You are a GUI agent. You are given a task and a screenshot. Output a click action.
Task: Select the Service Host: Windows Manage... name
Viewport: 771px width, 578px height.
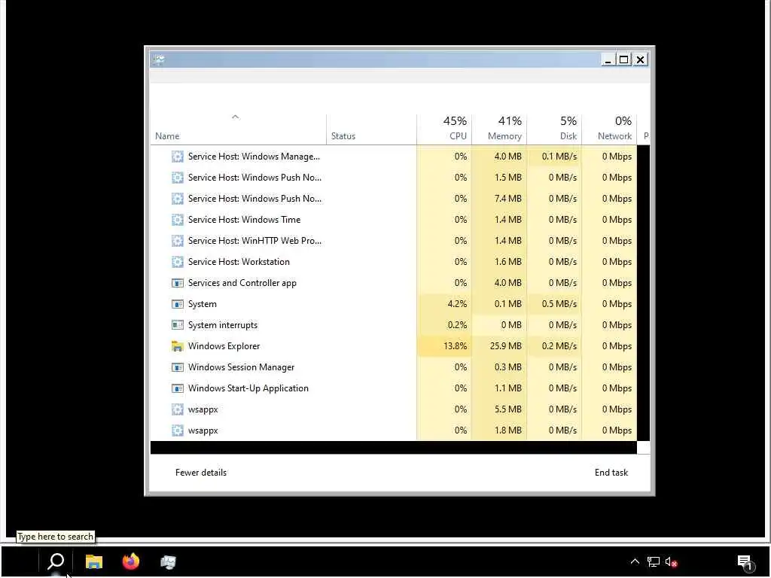click(254, 157)
